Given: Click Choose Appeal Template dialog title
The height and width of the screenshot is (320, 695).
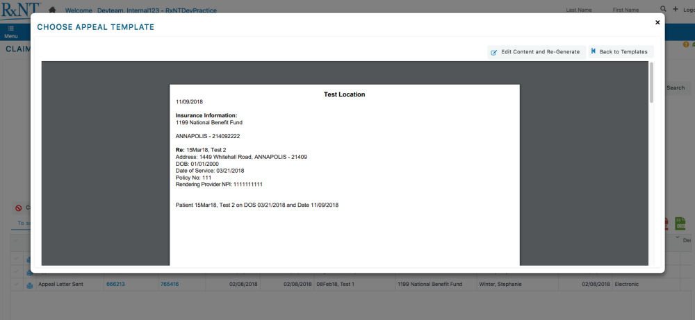Looking at the screenshot, I should [x=96, y=27].
